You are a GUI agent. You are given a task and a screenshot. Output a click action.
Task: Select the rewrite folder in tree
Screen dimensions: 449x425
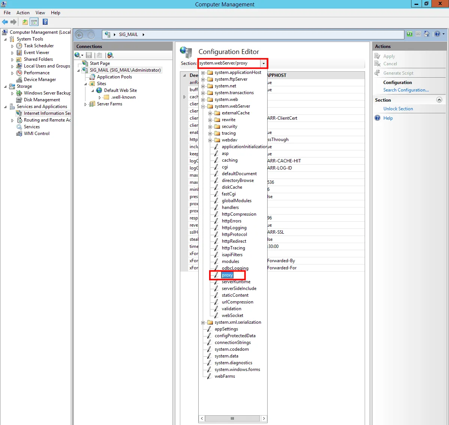click(x=229, y=120)
